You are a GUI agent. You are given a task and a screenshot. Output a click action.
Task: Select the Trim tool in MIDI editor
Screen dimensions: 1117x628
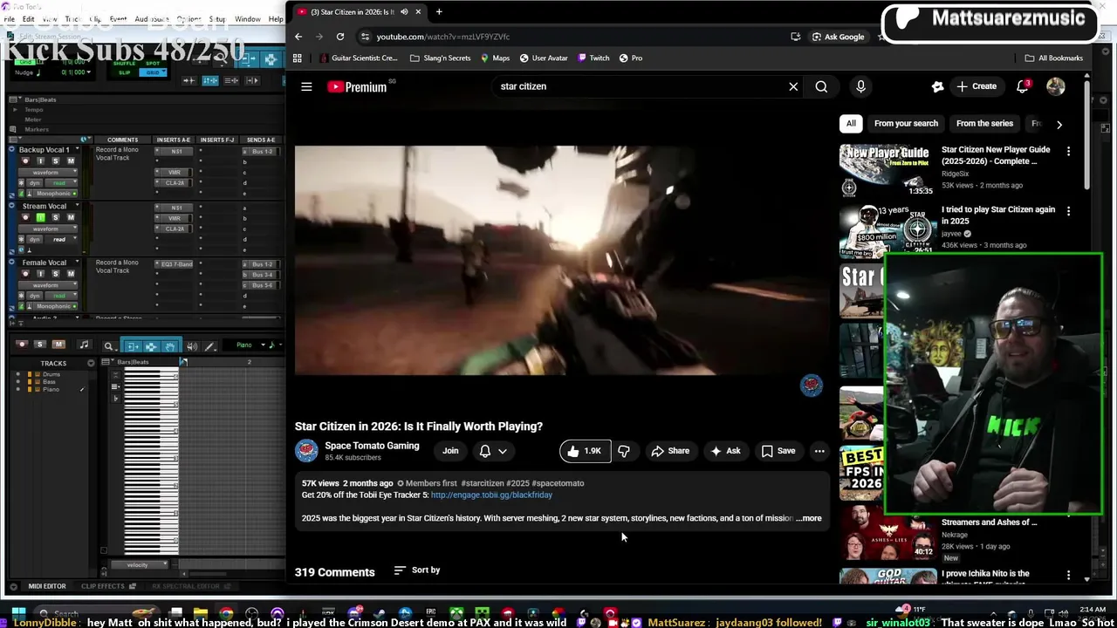click(133, 346)
